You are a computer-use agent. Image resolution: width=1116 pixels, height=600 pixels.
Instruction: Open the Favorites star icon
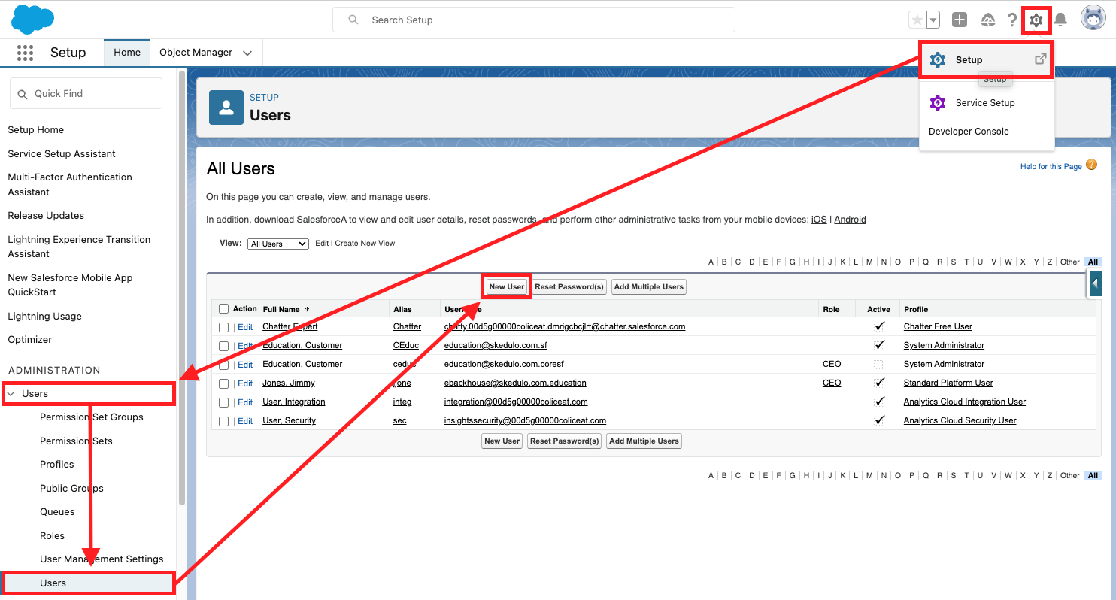tap(917, 20)
